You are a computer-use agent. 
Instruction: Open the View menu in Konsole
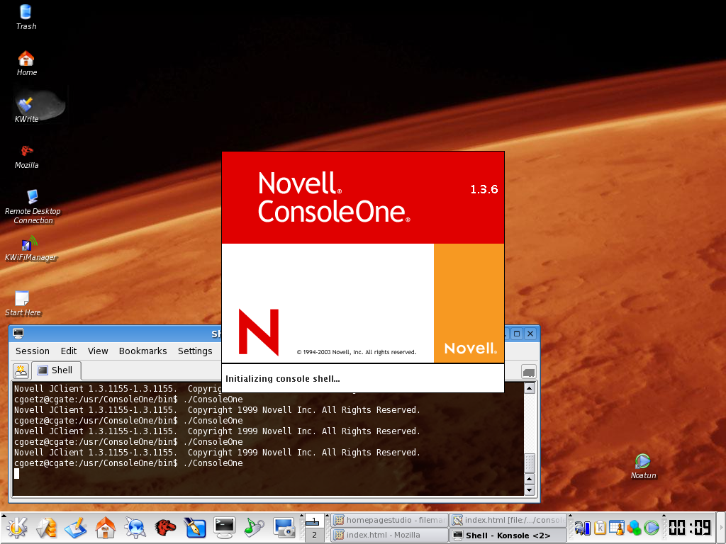[x=98, y=351]
